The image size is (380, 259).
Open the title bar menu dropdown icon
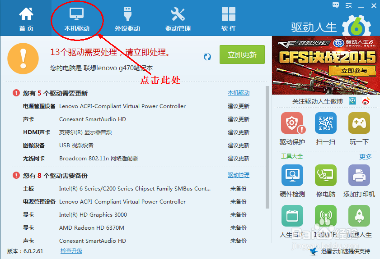click(x=348, y=6)
